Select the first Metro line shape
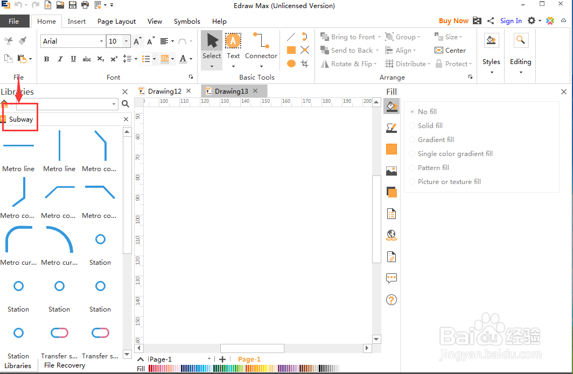573x374 pixels. 18,153
